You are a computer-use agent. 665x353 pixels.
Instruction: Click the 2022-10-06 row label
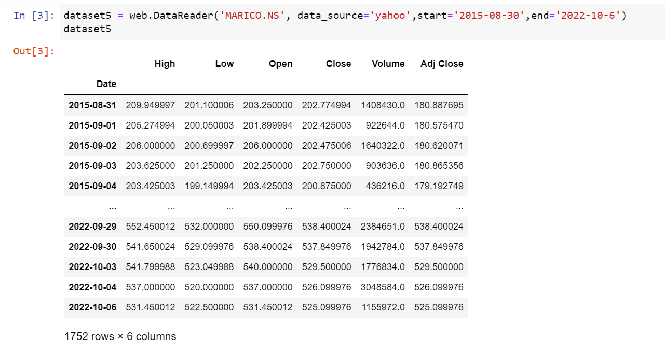(x=92, y=307)
